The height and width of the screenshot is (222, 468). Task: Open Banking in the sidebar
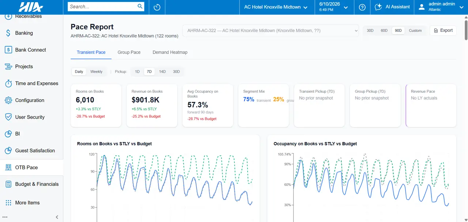tap(31, 33)
